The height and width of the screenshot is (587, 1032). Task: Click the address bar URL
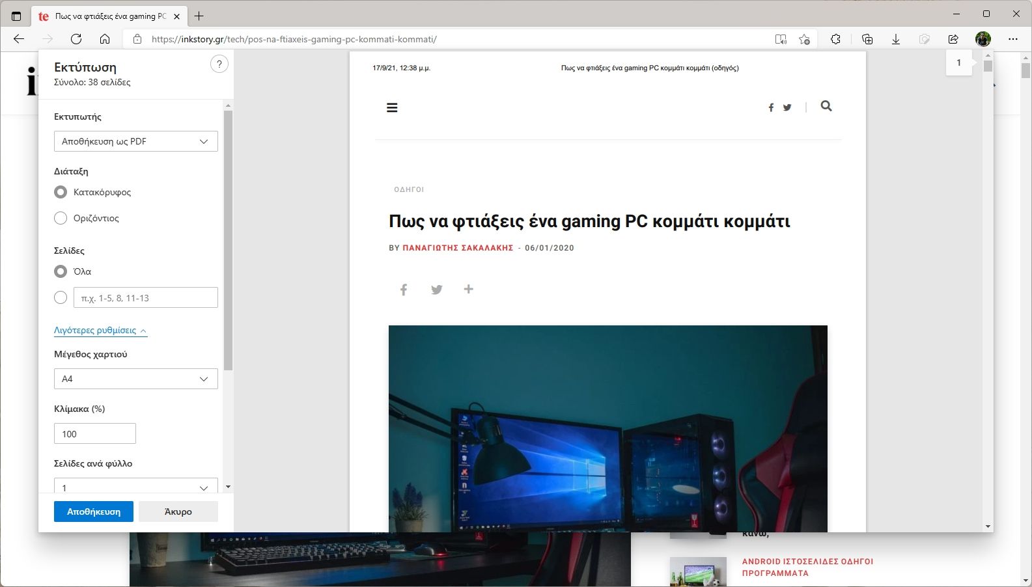[x=294, y=39]
